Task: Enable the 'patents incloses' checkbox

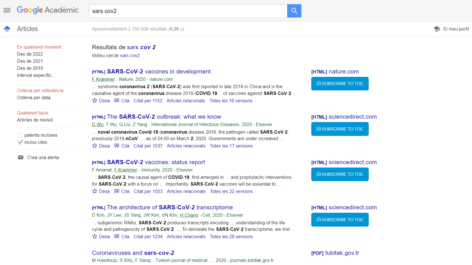Action: (20, 135)
